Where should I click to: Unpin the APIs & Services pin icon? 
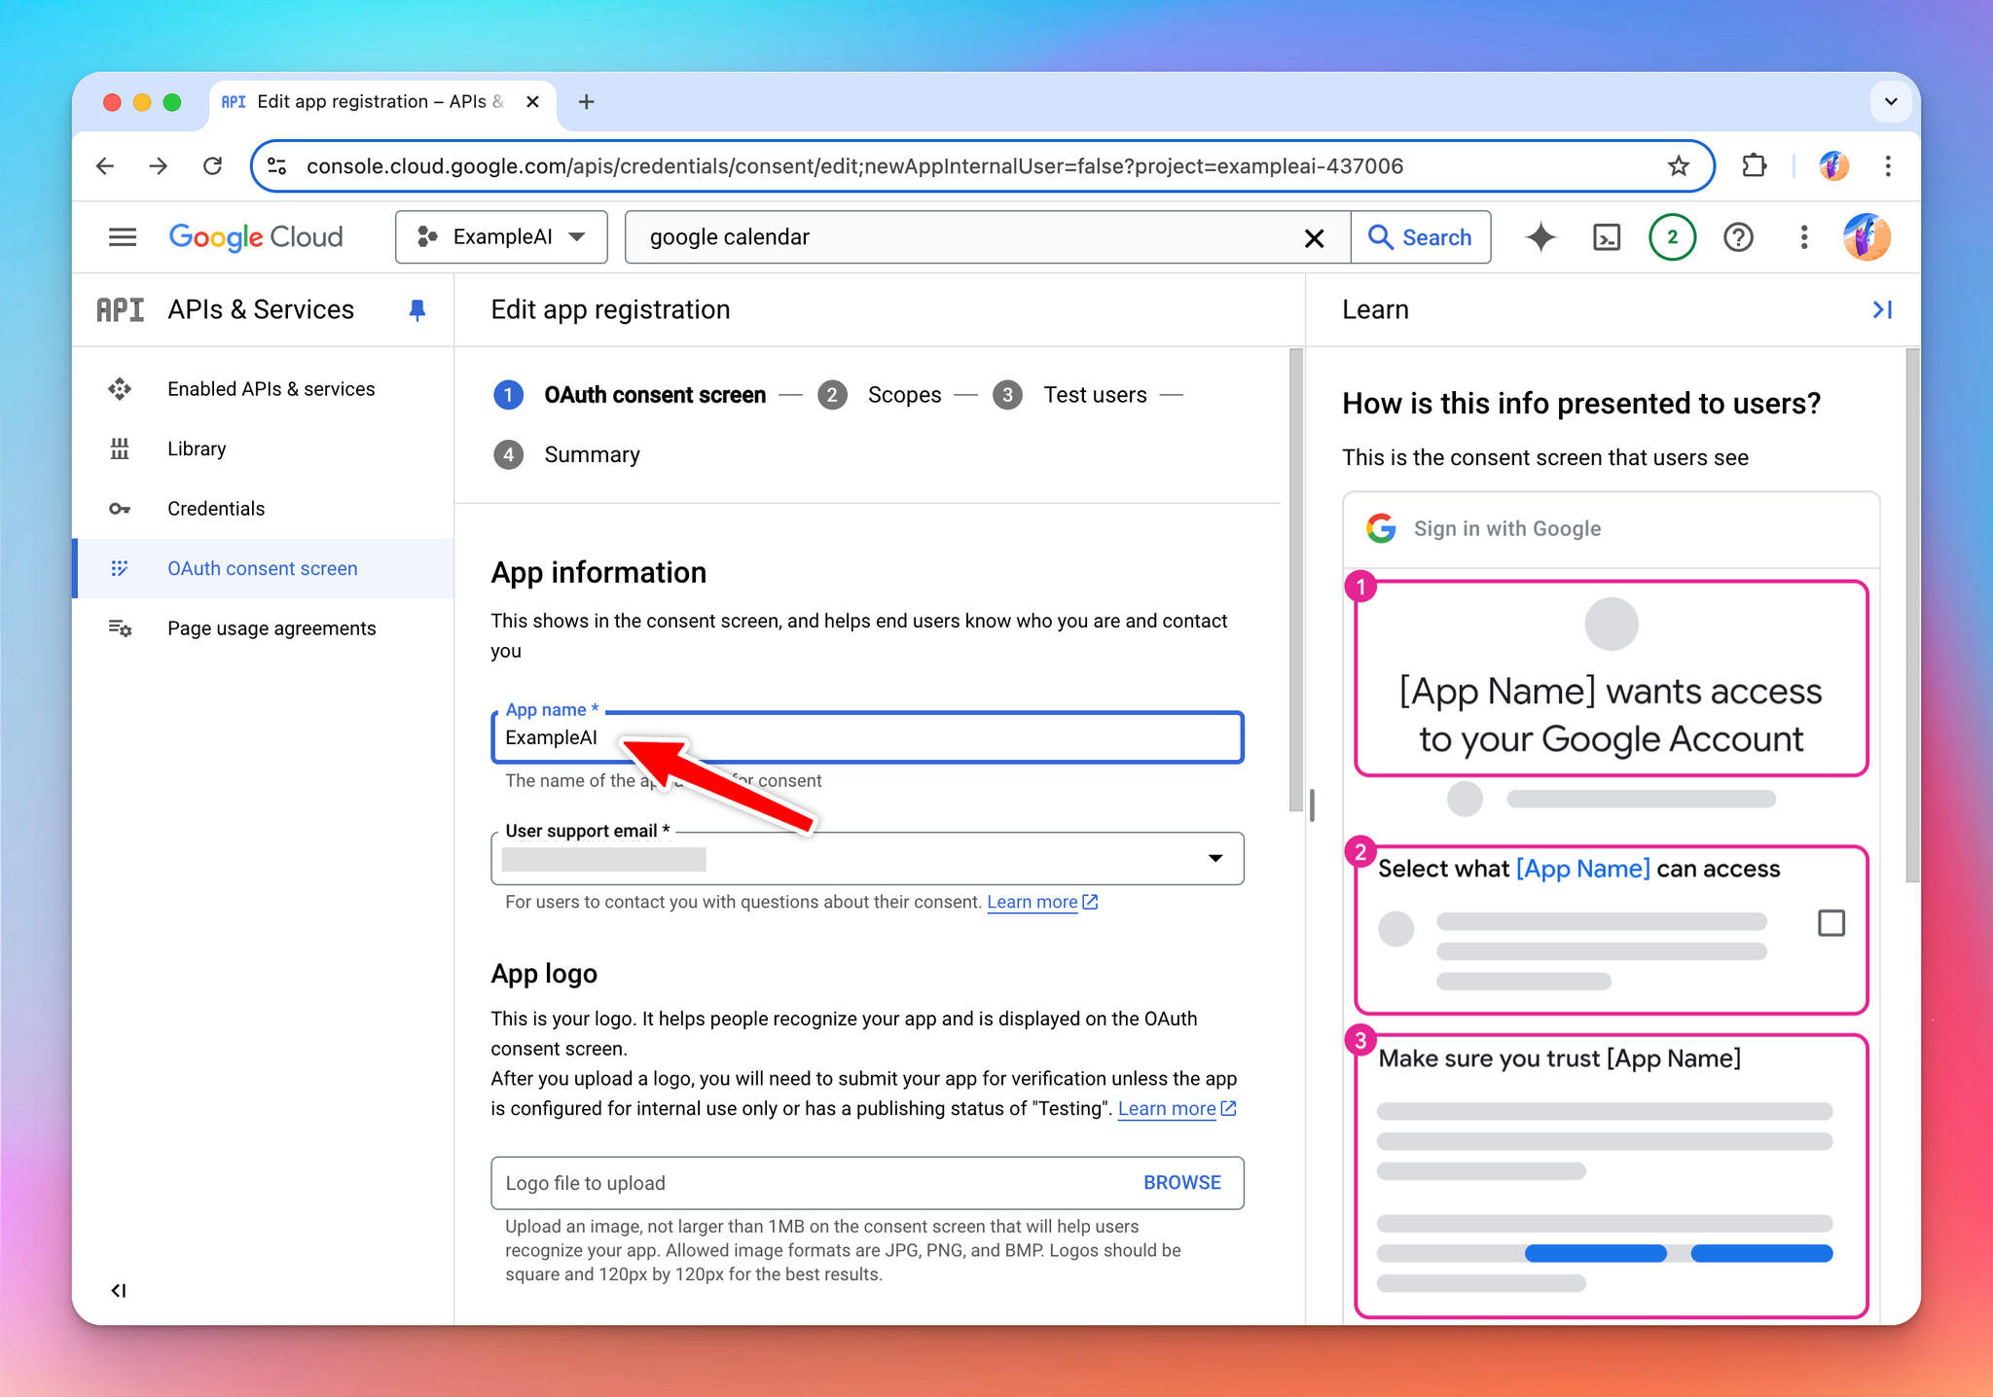coord(417,310)
